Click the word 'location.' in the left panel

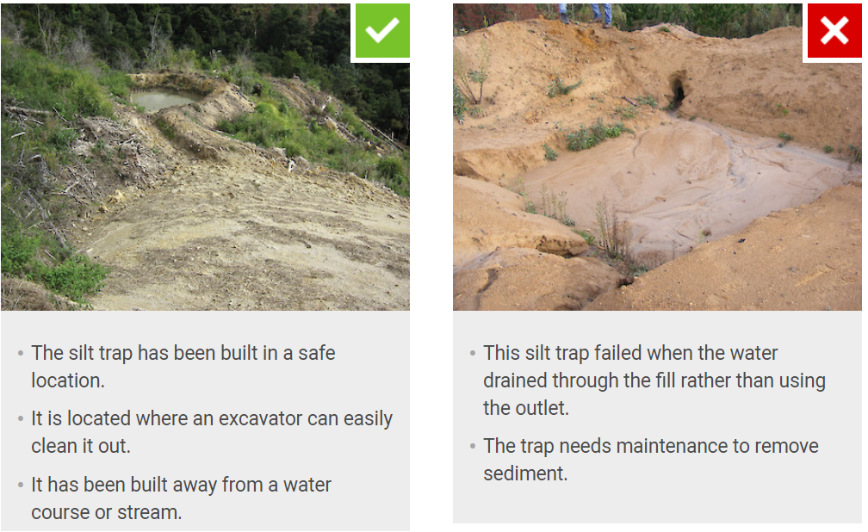[x=68, y=380]
